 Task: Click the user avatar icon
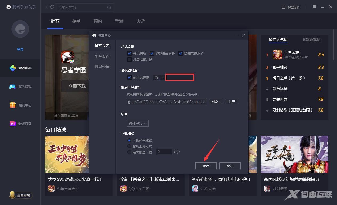tap(20, 29)
